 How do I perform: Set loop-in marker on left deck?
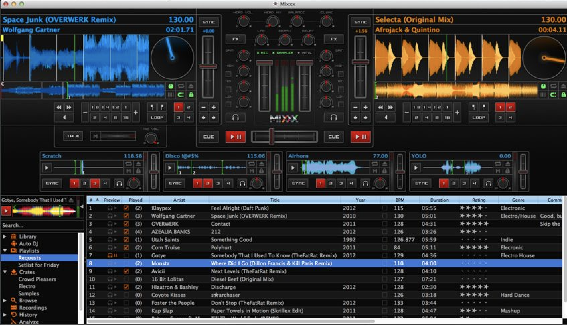tap(152, 108)
